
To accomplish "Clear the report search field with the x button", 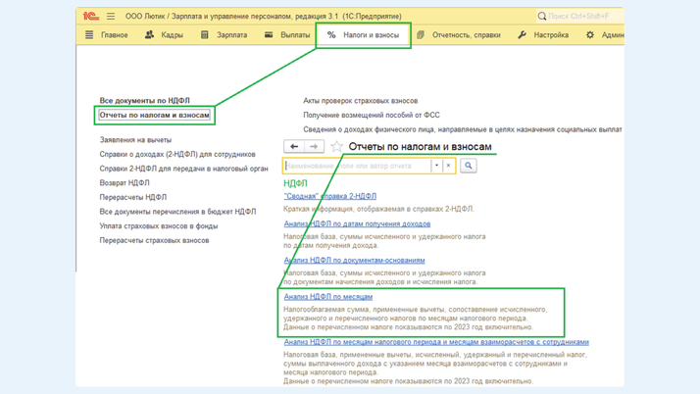I will [449, 166].
